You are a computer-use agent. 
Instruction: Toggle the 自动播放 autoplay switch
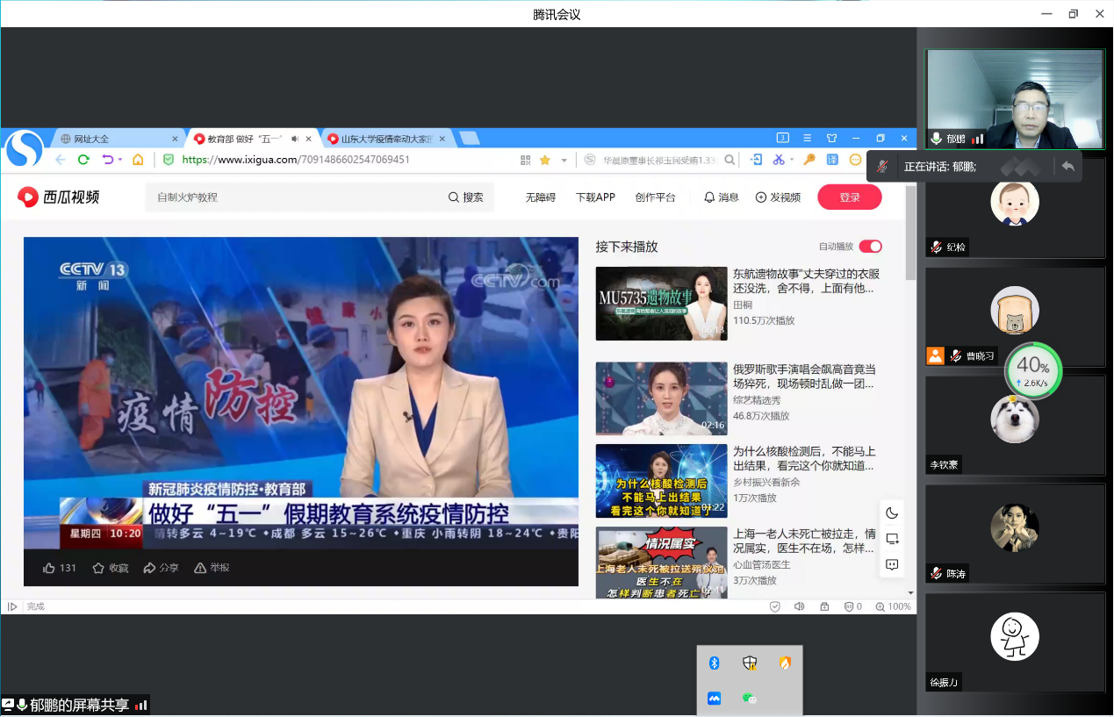point(870,247)
